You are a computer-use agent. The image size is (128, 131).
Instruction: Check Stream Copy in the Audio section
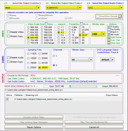(8, 62)
